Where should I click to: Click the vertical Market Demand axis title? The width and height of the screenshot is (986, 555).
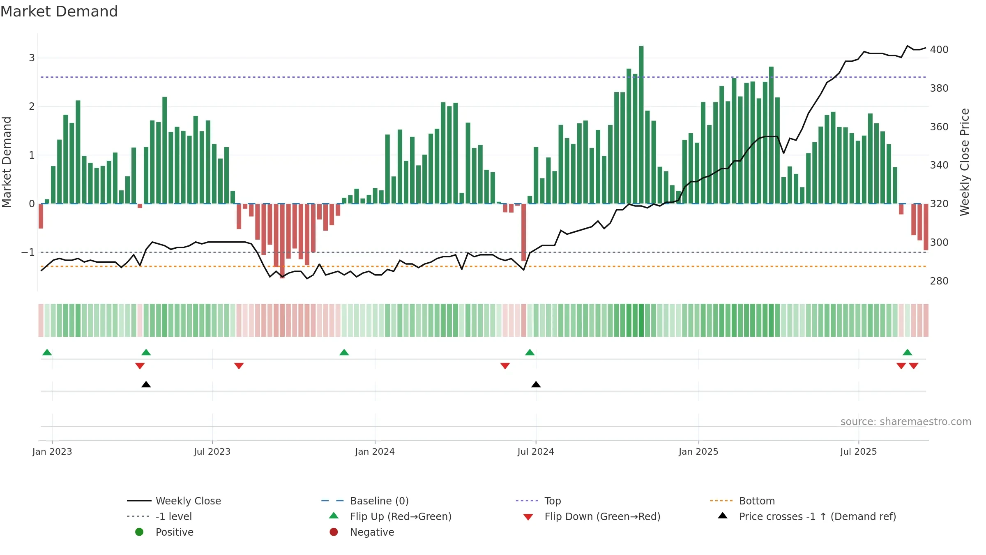coord(7,162)
